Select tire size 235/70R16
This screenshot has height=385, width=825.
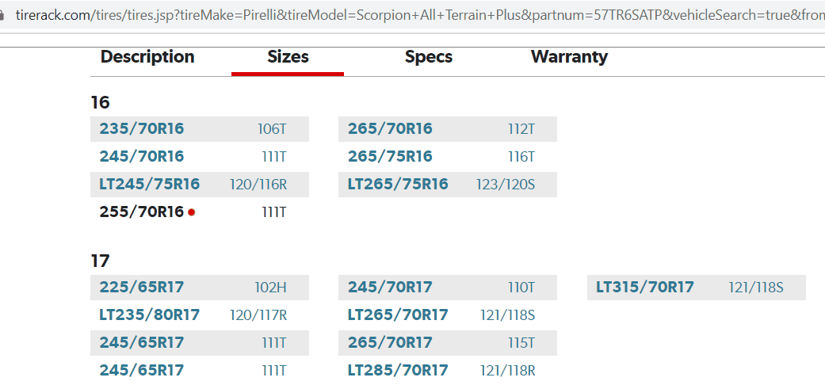coord(142,129)
